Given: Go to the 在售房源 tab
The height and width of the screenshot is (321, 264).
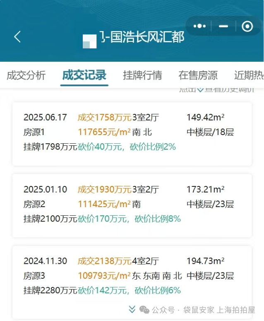Looking at the screenshot, I should coord(198,75).
